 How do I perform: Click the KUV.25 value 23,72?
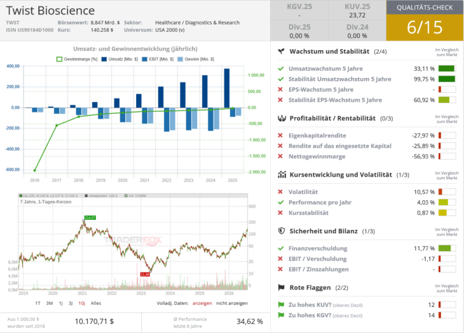tap(357, 15)
